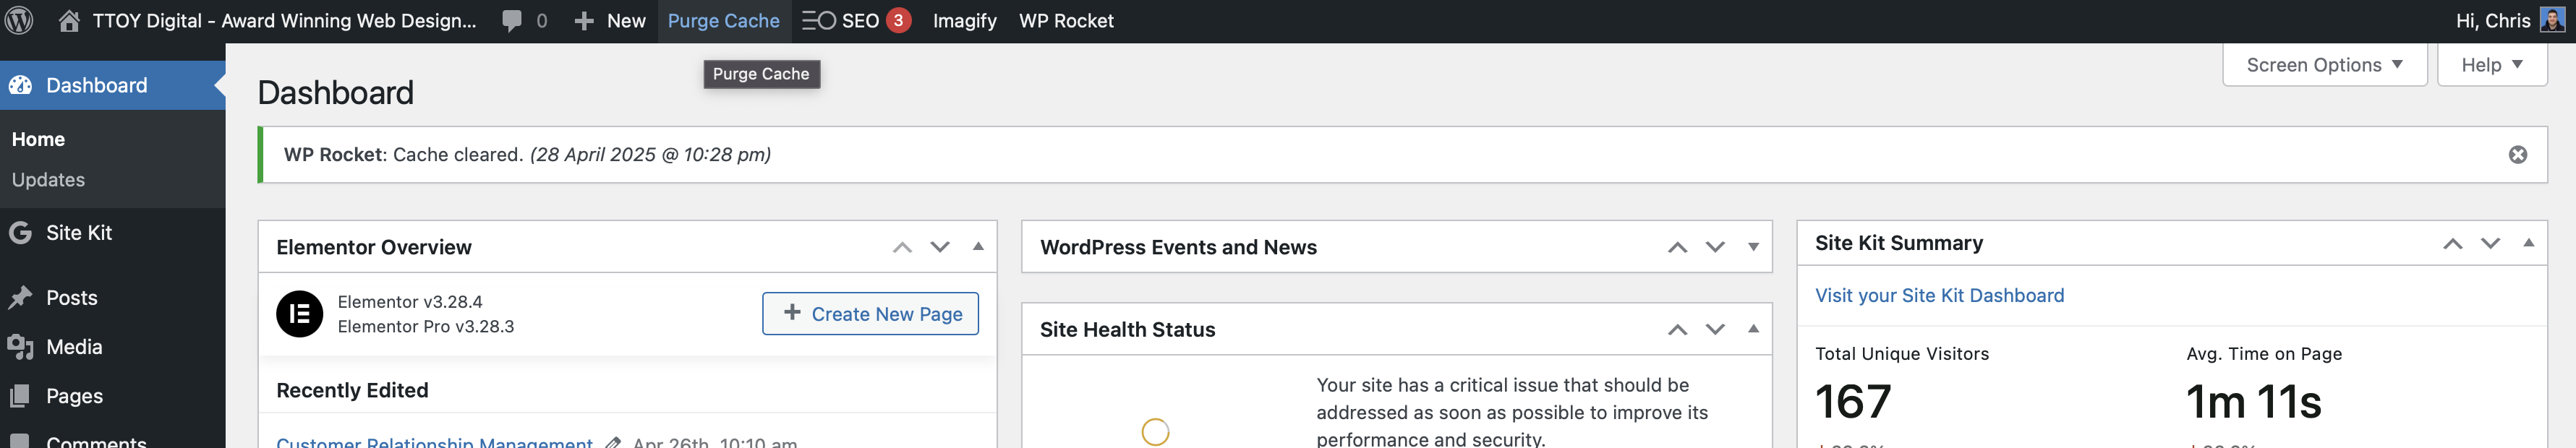This screenshot has width=2576, height=448.
Task: Click the Total Unique Visitors value 167
Action: pos(1853,402)
